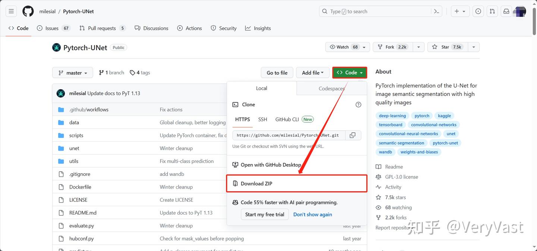Switch to the Codespaces tab
The image size is (537, 251).
pyautogui.click(x=332, y=89)
